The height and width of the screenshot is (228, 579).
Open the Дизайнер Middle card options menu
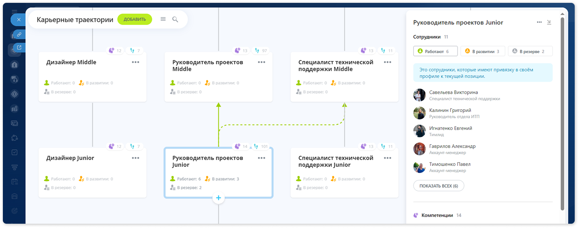point(135,62)
